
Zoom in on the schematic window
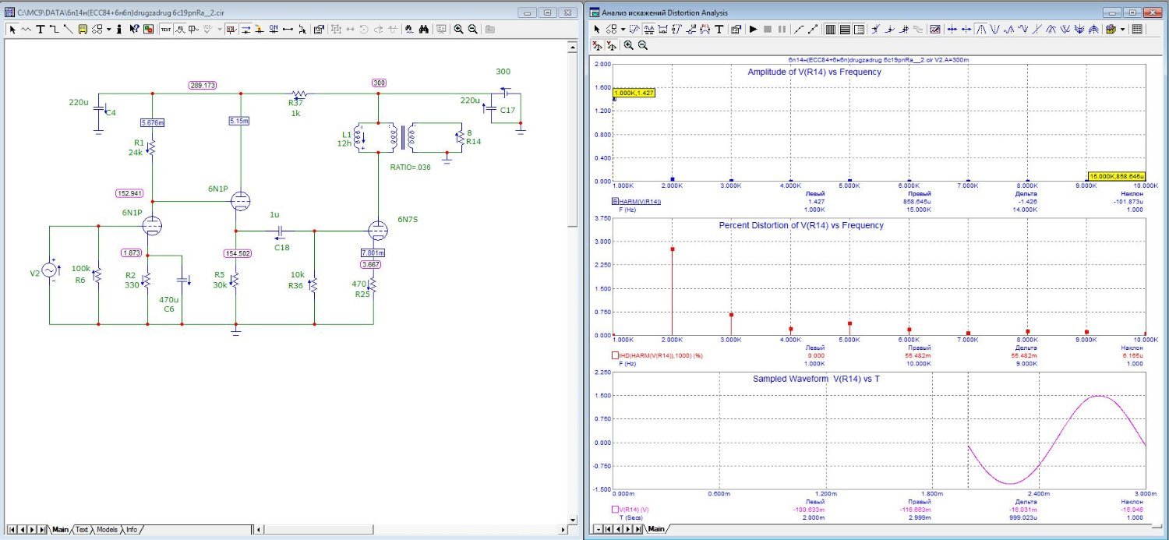458,29
